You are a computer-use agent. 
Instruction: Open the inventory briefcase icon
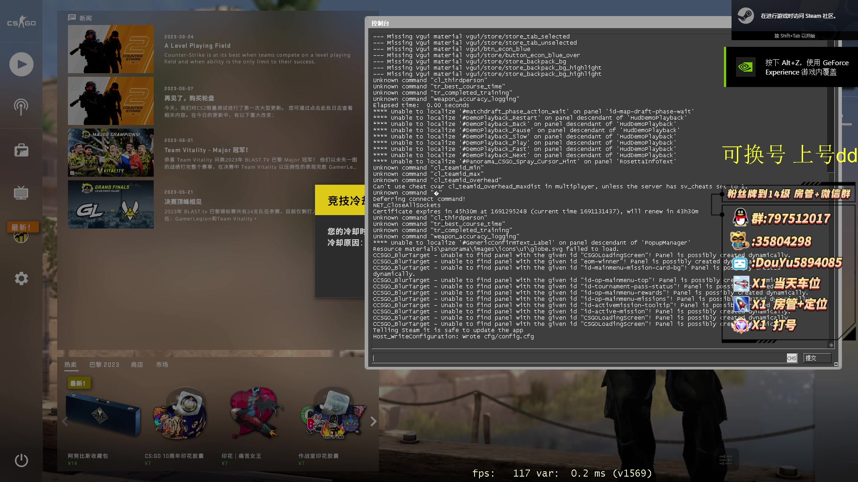click(x=21, y=150)
